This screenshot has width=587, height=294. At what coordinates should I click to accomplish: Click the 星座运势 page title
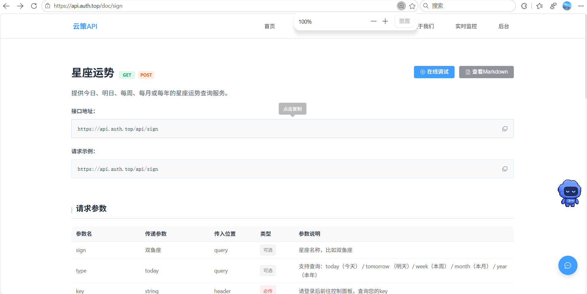pyautogui.click(x=93, y=73)
